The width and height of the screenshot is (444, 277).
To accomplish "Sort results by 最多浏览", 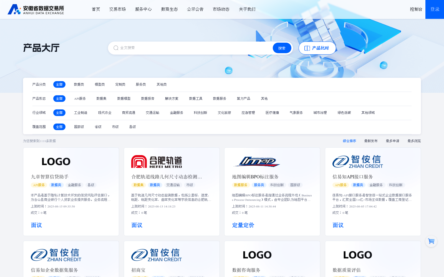I will [x=414, y=141].
